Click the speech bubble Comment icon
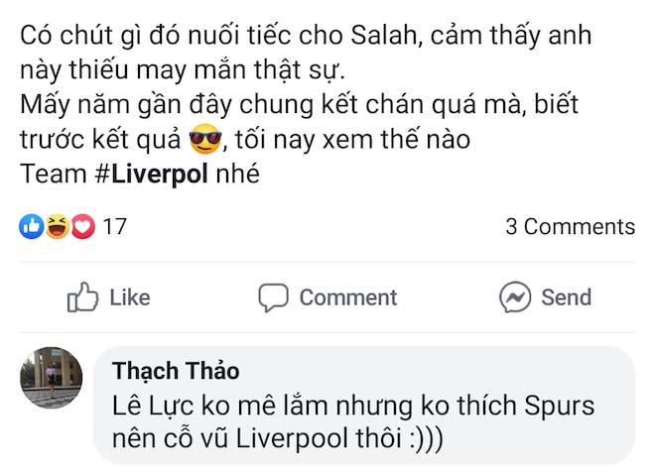This screenshot has height=476, width=655. click(273, 297)
